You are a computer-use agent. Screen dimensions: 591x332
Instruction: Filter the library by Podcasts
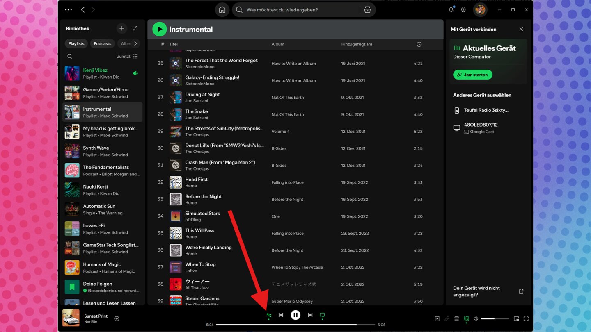(x=102, y=43)
